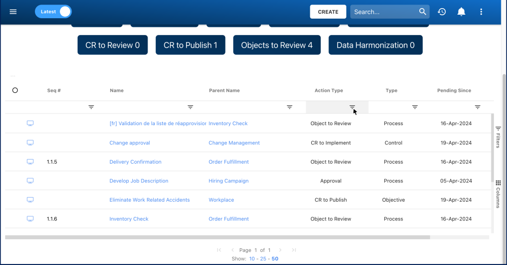Show 50 rows per page

(x=275, y=258)
